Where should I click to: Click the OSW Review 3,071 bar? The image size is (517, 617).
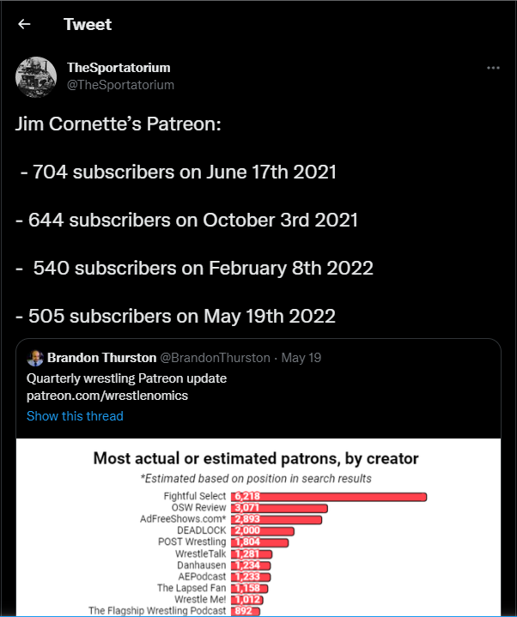279,508
